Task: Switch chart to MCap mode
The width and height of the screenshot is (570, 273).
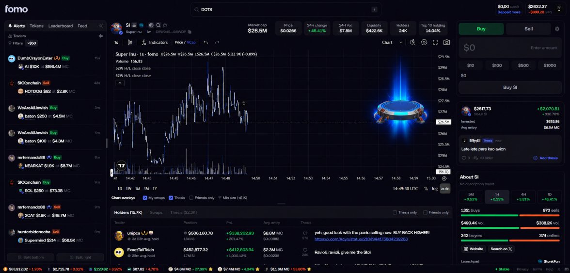Action: coord(191,42)
